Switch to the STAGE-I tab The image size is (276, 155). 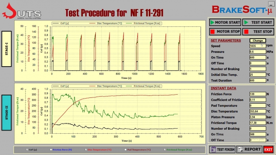point(7,49)
